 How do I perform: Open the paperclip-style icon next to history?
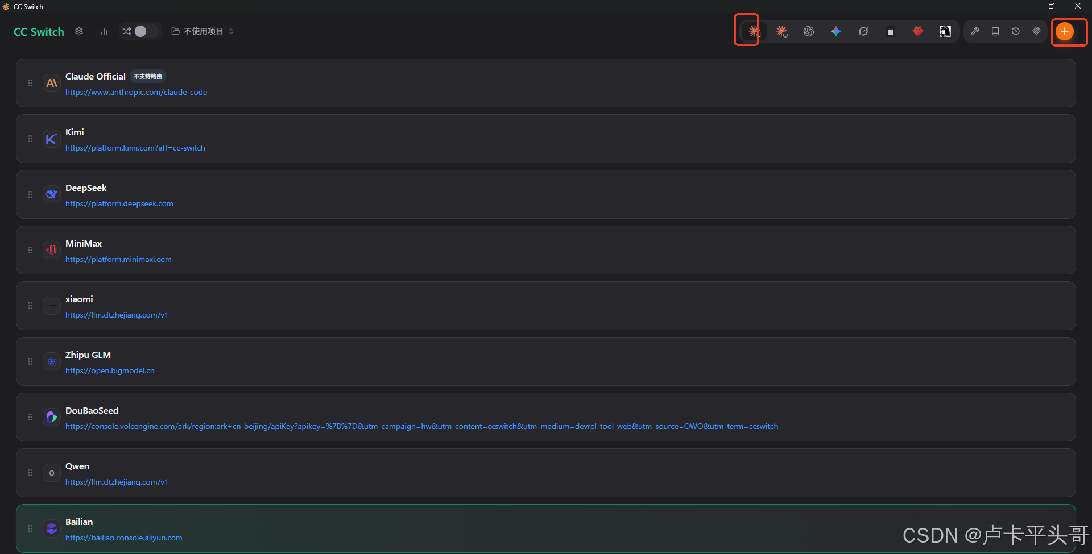pos(1036,31)
